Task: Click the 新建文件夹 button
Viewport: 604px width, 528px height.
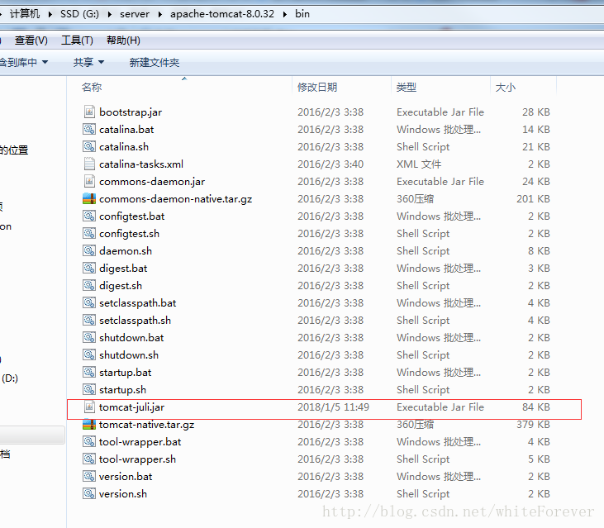Action: point(155,62)
